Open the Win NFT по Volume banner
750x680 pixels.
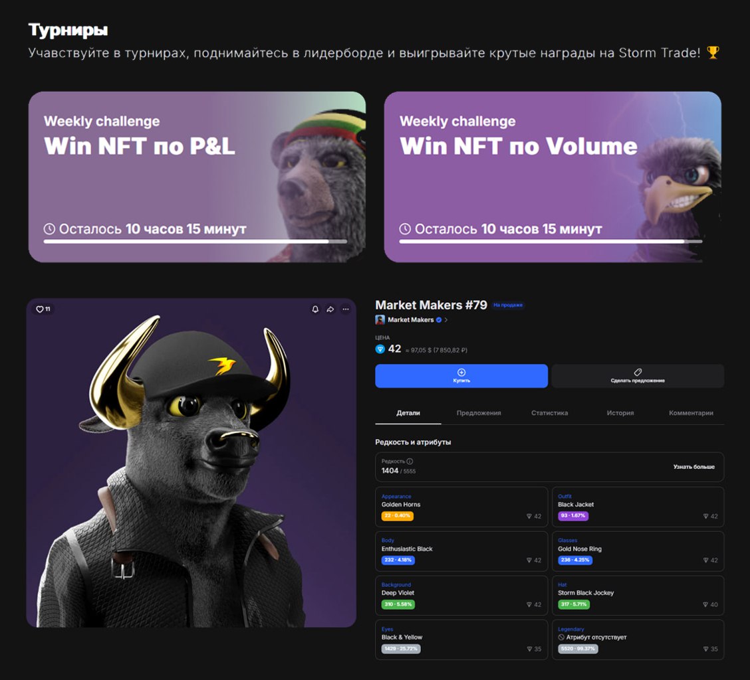(x=553, y=177)
